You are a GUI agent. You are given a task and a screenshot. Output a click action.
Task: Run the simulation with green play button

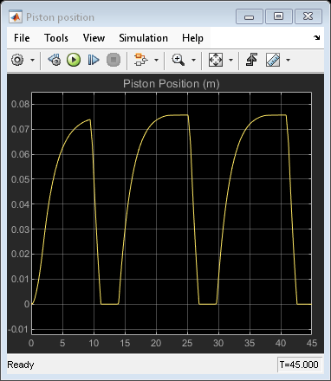coord(74,60)
